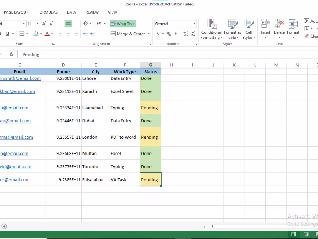Decrease font size with the shrink font icon

[x=51, y=24]
